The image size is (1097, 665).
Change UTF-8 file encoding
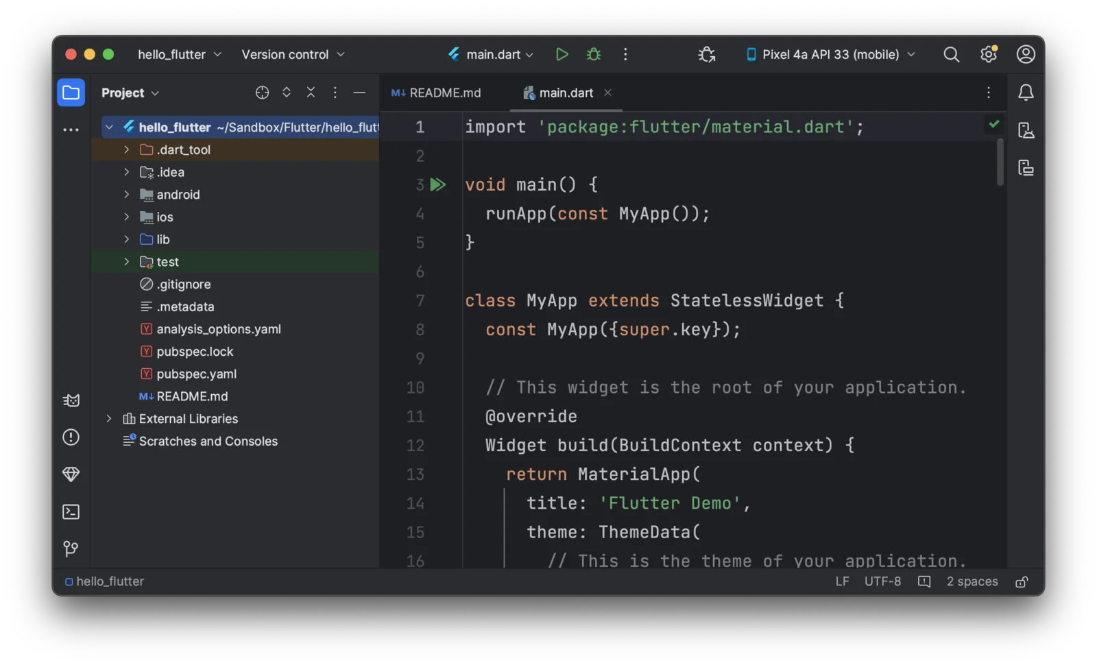[882, 581]
